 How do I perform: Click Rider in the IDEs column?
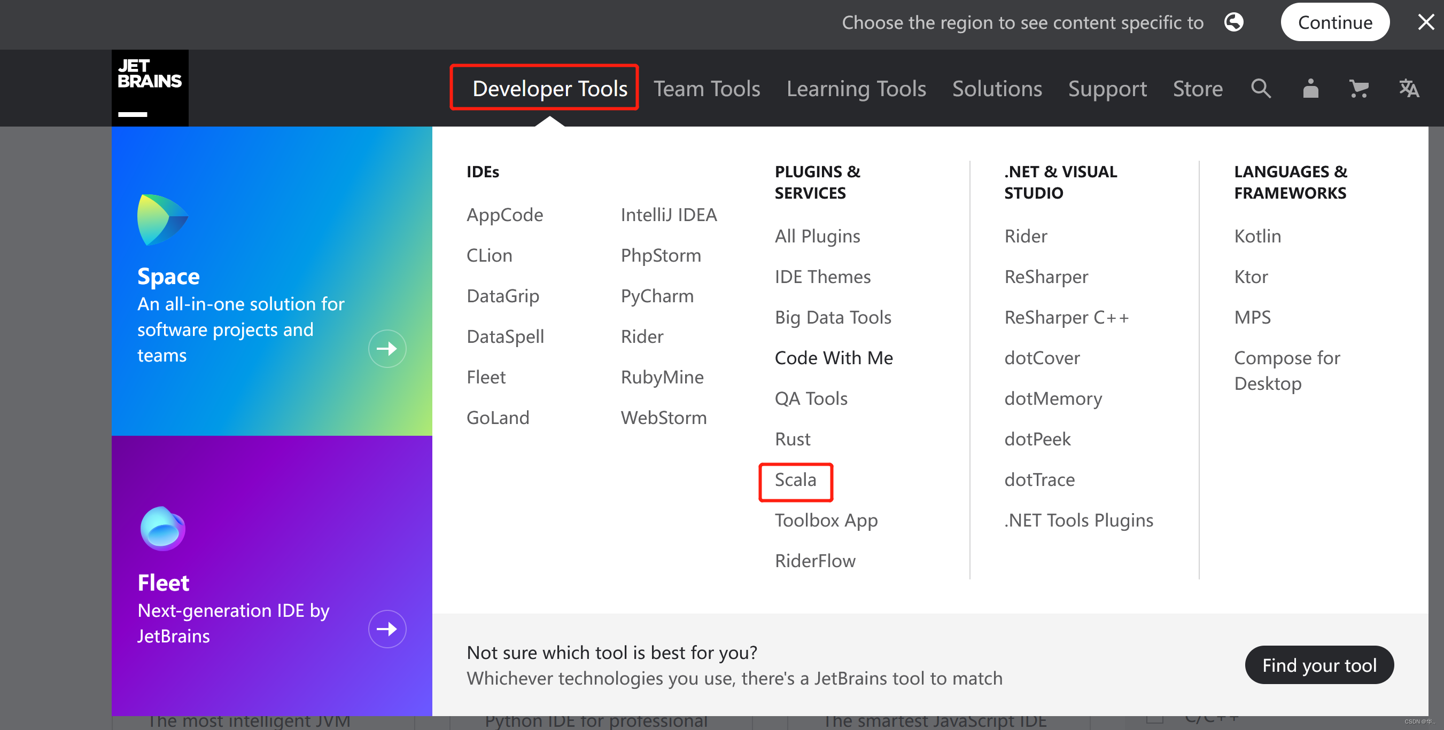642,336
